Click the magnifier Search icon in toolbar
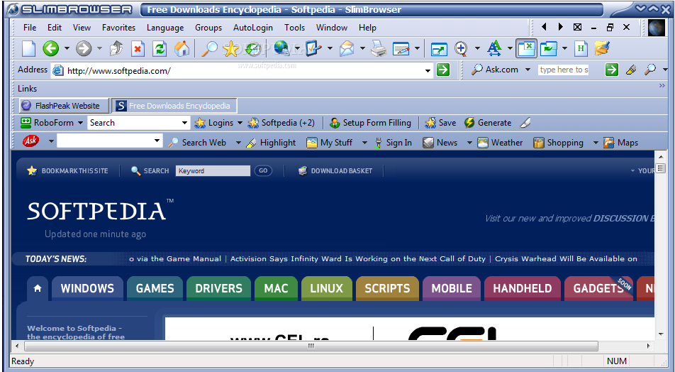The height and width of the screenshot is (372, 675). tap(210, 49)
